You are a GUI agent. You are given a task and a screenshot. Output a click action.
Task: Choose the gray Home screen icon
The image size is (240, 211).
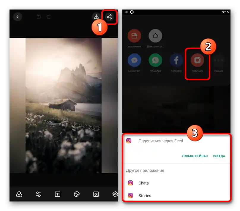click(x=155, y=36)
